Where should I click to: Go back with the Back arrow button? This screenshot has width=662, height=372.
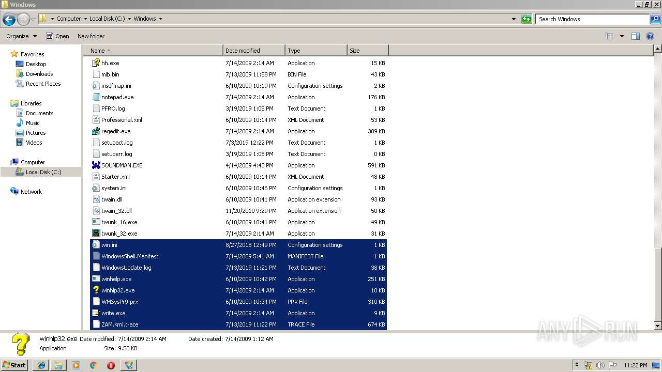[9, 19]
